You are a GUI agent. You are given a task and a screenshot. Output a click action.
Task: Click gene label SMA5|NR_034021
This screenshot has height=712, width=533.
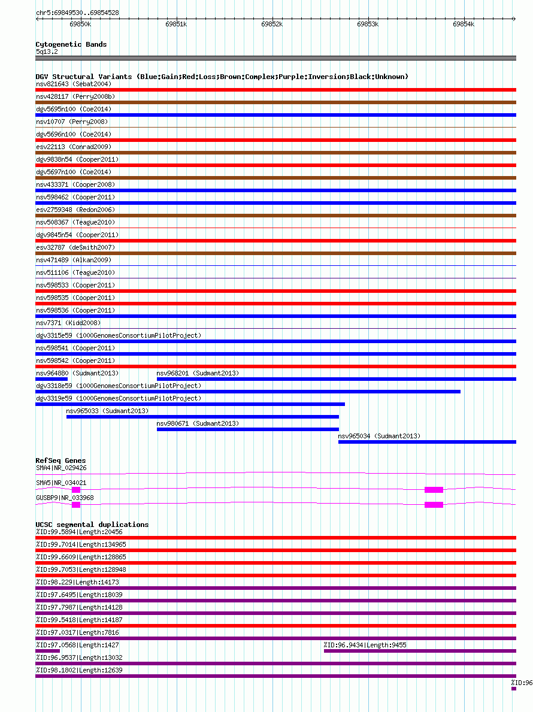[x=61, y=483]
